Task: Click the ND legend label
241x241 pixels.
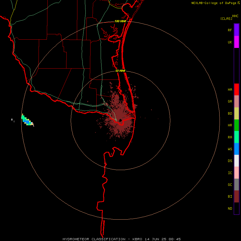Action: [230, 209]
